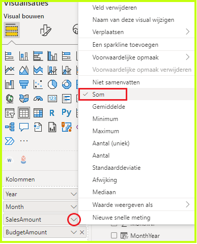Expand the Year field dropdown chevron
Image resolution: width=197 pixels, height=244 pixels.
click(x=74, y=194)
